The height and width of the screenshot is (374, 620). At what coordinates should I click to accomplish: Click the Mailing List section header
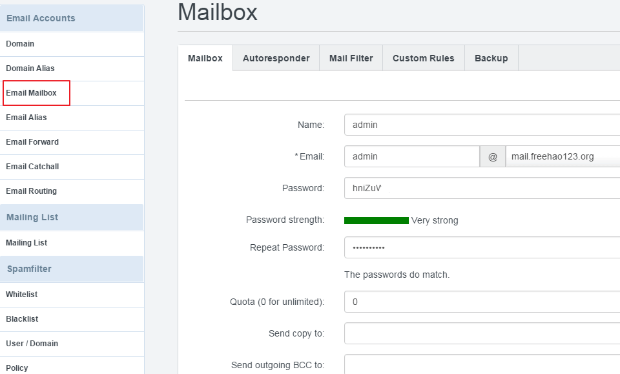[x=72, y=217]
